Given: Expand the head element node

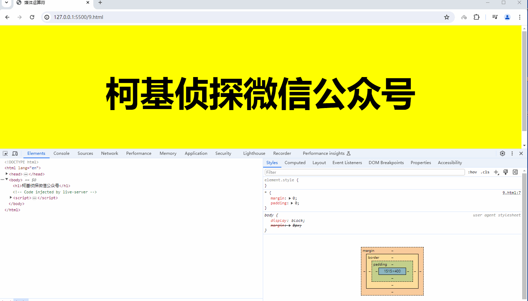Looking at the screenshot, I should pyautogui.click(x=7, y=174).
